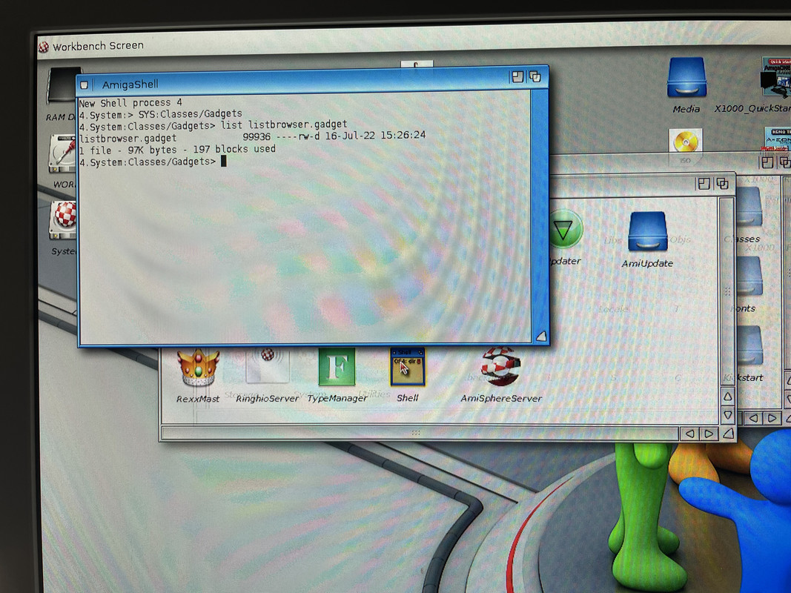
Task: Launch the TypeManager icon
Action: (x=337, y=368)
